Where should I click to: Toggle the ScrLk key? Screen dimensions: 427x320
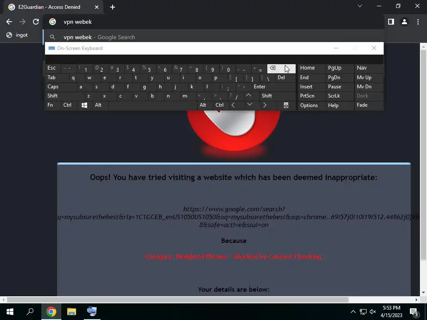pos(339,96)
